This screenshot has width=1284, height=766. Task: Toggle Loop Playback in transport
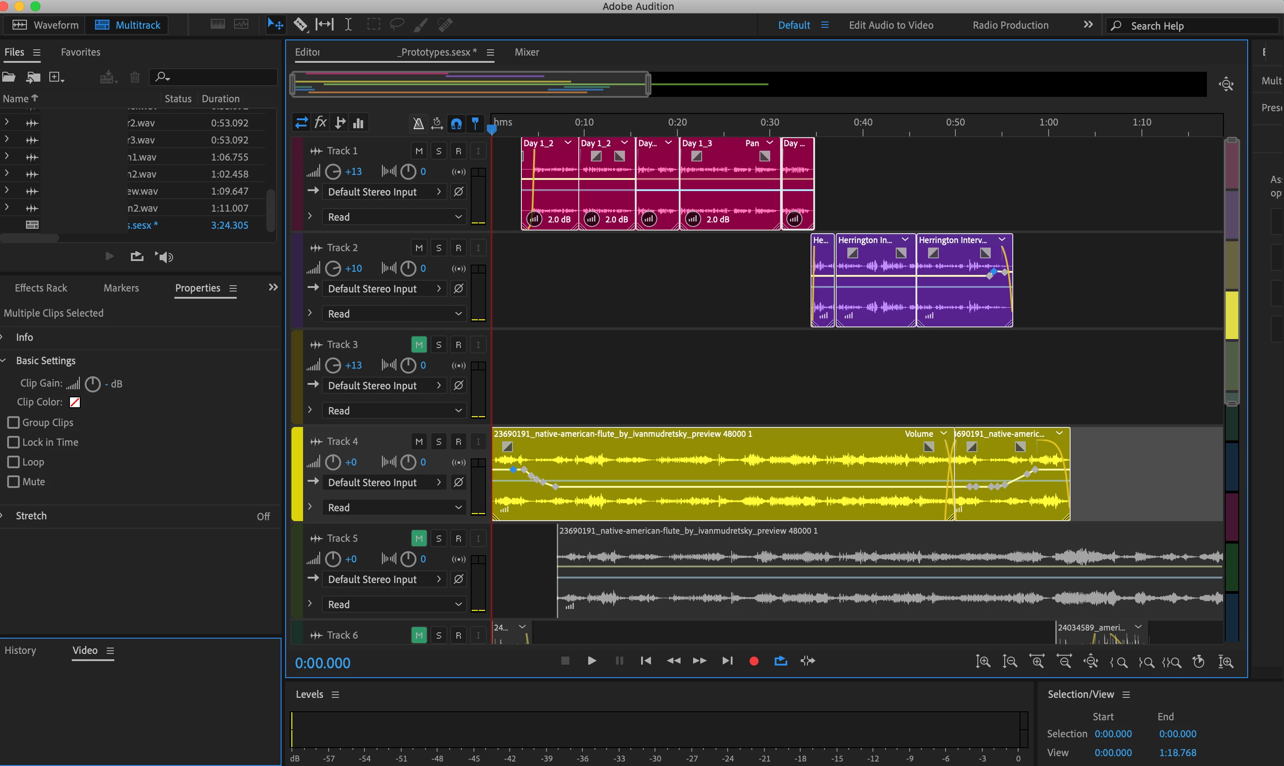(x=781, y=661)
